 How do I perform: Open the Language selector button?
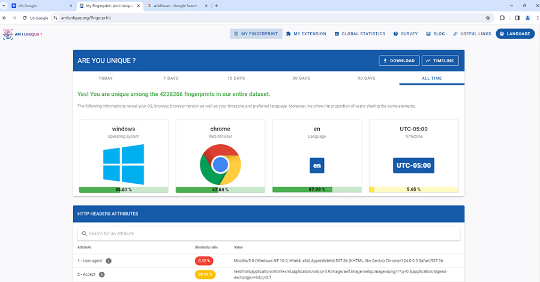pyautogui.click(x=515, y=34)
